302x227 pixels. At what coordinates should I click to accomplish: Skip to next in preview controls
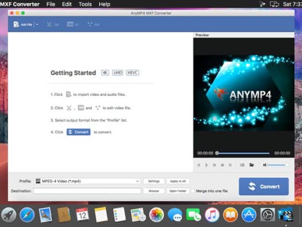click(230, 165)
